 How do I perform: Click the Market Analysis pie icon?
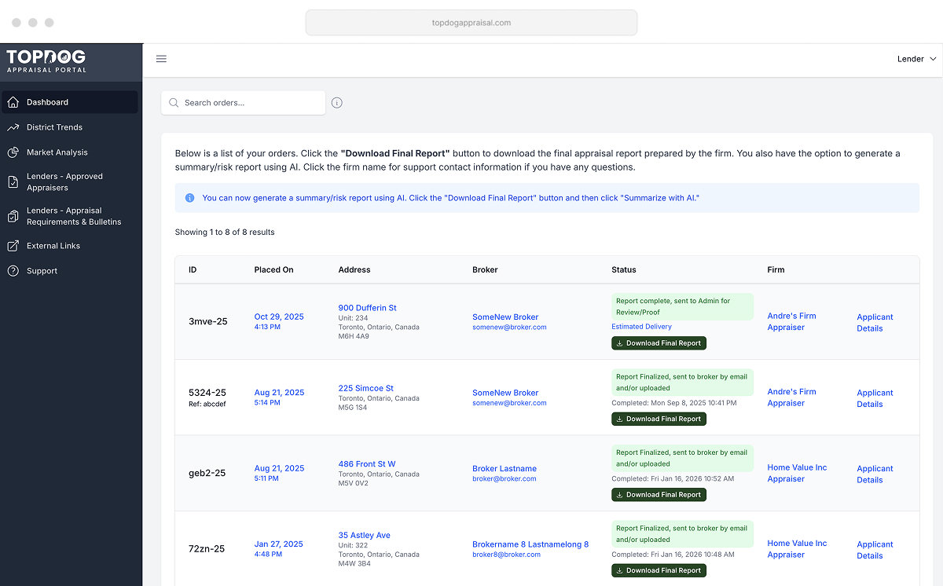point(13,152)
